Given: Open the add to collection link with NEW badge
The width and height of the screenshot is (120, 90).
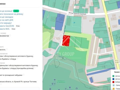Looking at the screenshot, I should tap(6, 11).
